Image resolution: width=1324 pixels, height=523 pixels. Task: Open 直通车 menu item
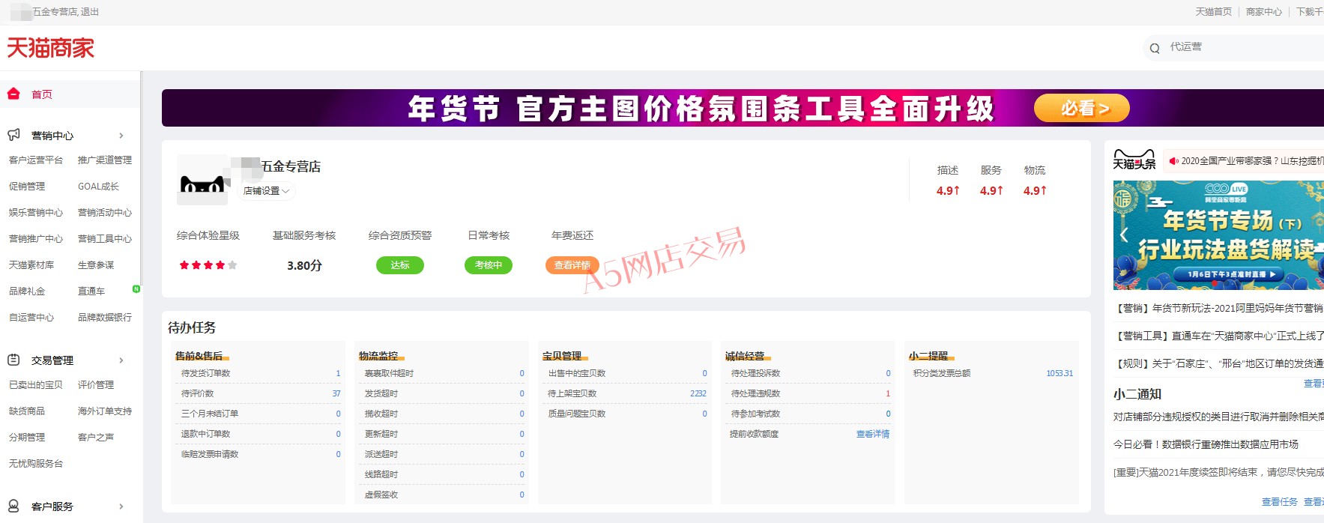pos(91,291)
